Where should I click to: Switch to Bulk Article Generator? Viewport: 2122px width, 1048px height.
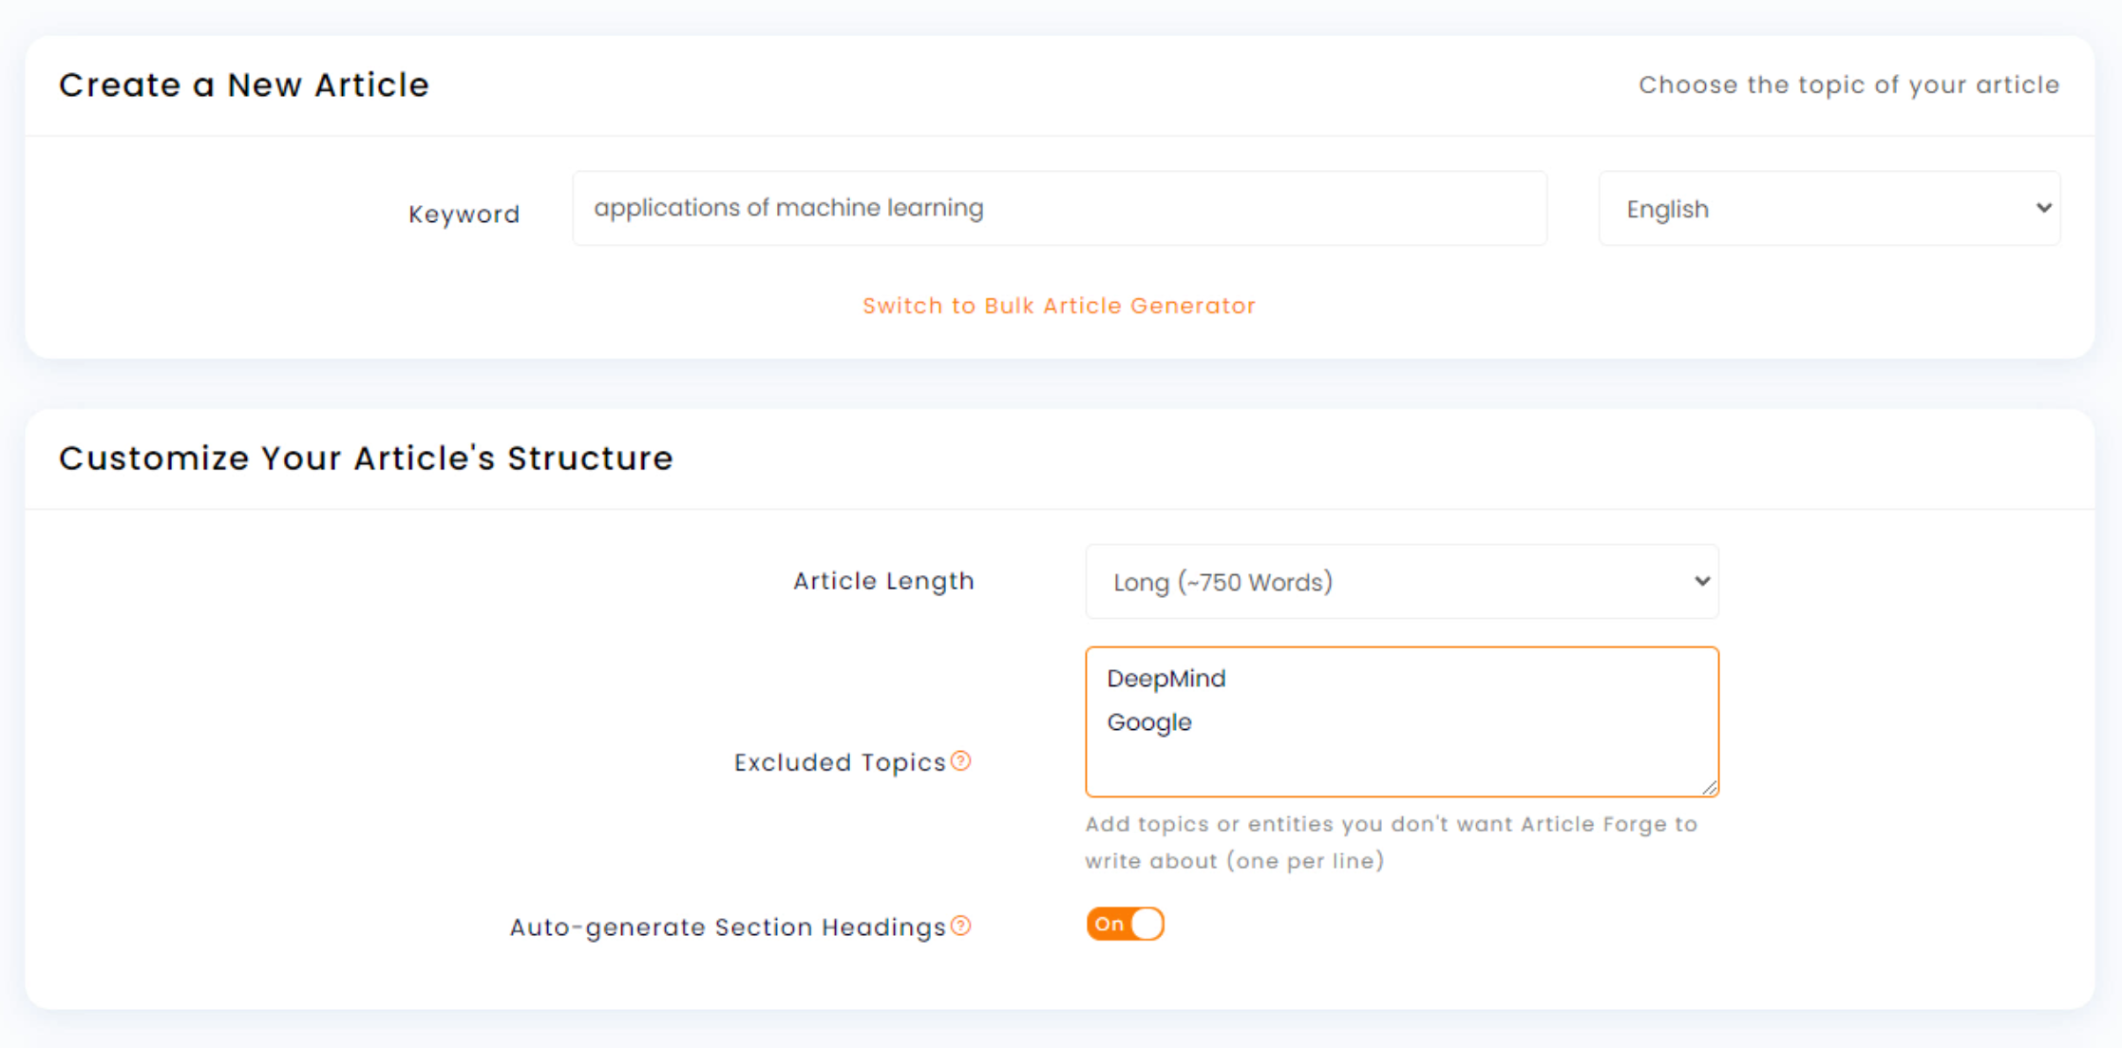tap(1059, 306)
